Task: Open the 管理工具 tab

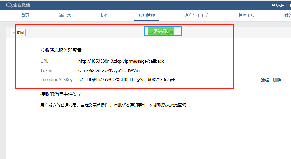Action: (x=246, y=15)
